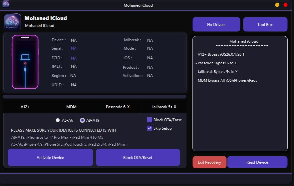Click the 'Passcode Bypass 6 to X' log line
294x186 pixels.
tap(216, 63)
